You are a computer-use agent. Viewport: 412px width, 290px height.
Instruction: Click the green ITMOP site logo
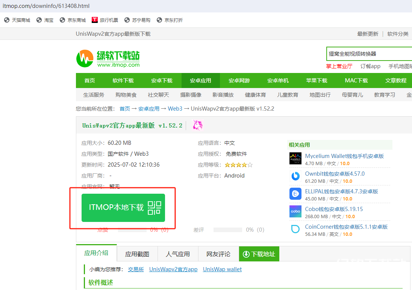pyautogui.click(x=108, y=59)
